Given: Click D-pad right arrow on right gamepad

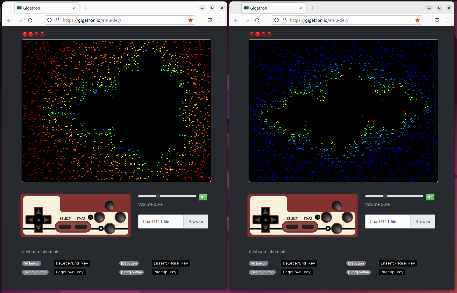Looking at the screenshot, I should click(x=274, y=220).
